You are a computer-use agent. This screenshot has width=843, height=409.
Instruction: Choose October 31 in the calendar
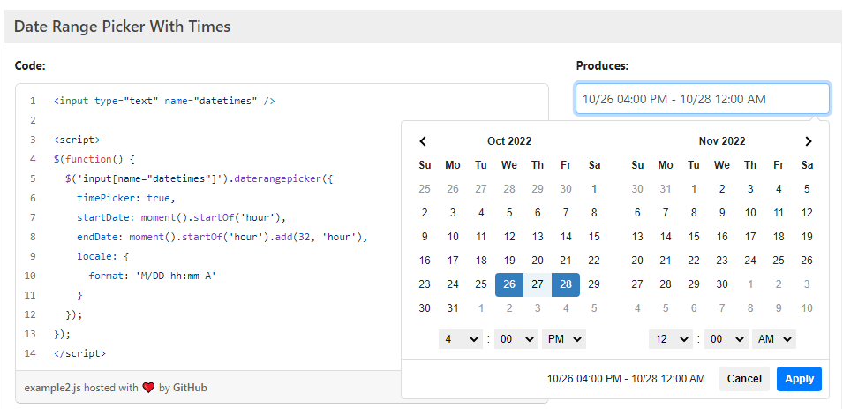coord(453,308)
